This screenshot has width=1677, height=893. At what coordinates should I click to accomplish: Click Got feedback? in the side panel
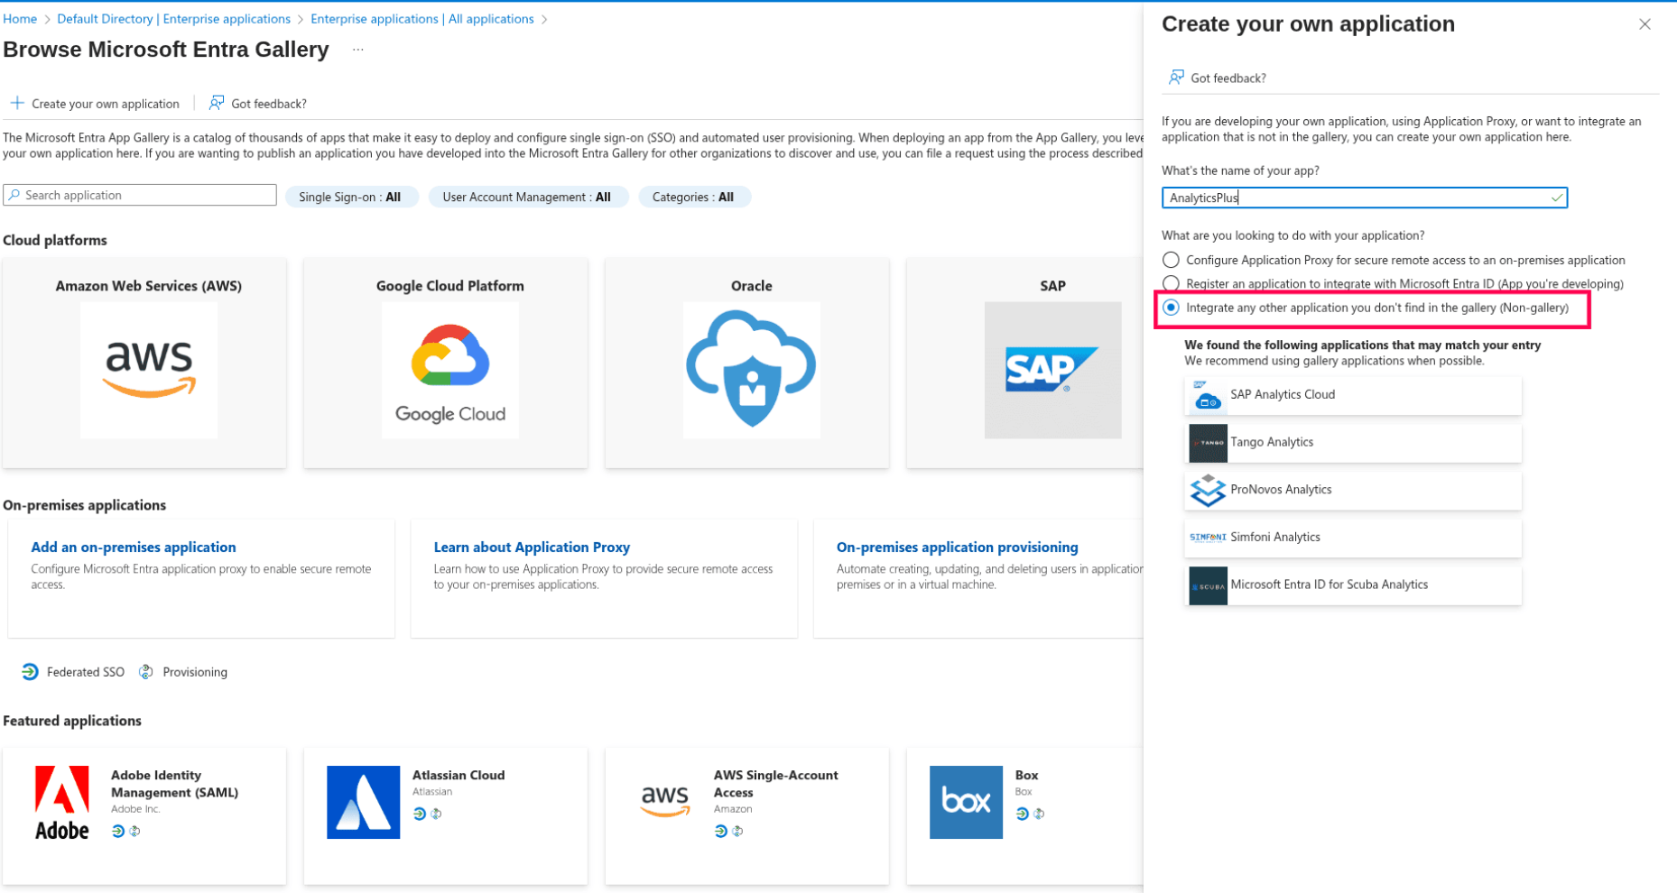pos(1218,78)
